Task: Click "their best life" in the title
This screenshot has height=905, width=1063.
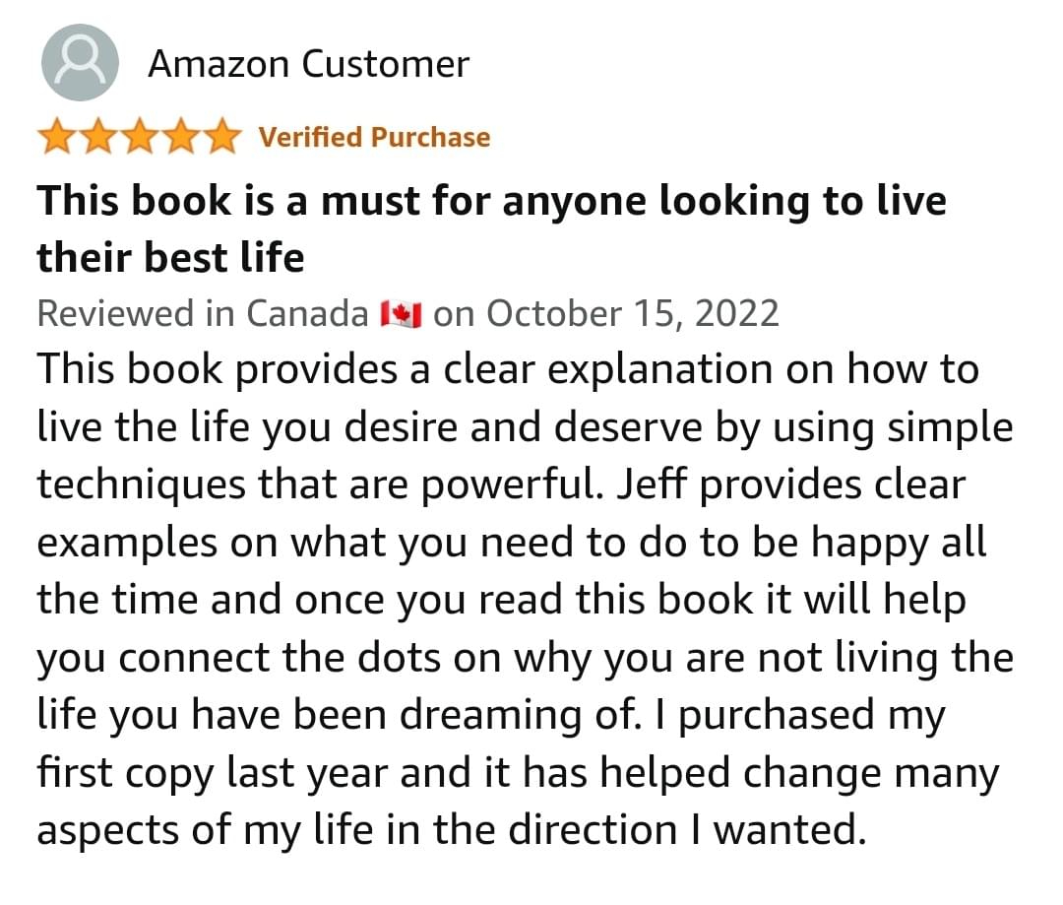Action: coord(170,257)
